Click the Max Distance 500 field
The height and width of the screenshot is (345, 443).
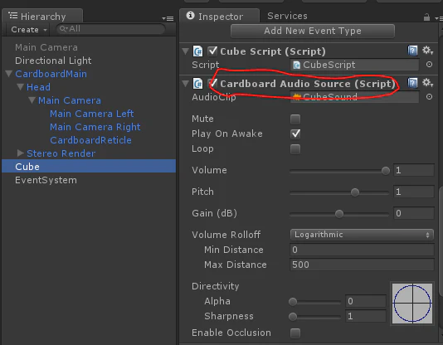coord(362,265)
